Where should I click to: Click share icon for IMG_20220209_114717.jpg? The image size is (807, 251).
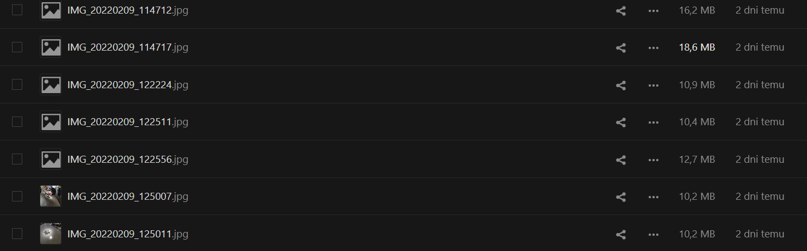(621, 48)
